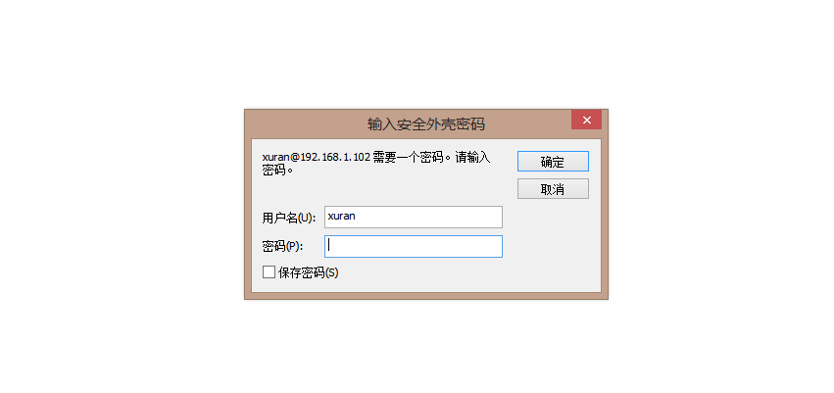Focus the 用户名 input field
This screenshot has width=834, height=393.
pos(414,217)
